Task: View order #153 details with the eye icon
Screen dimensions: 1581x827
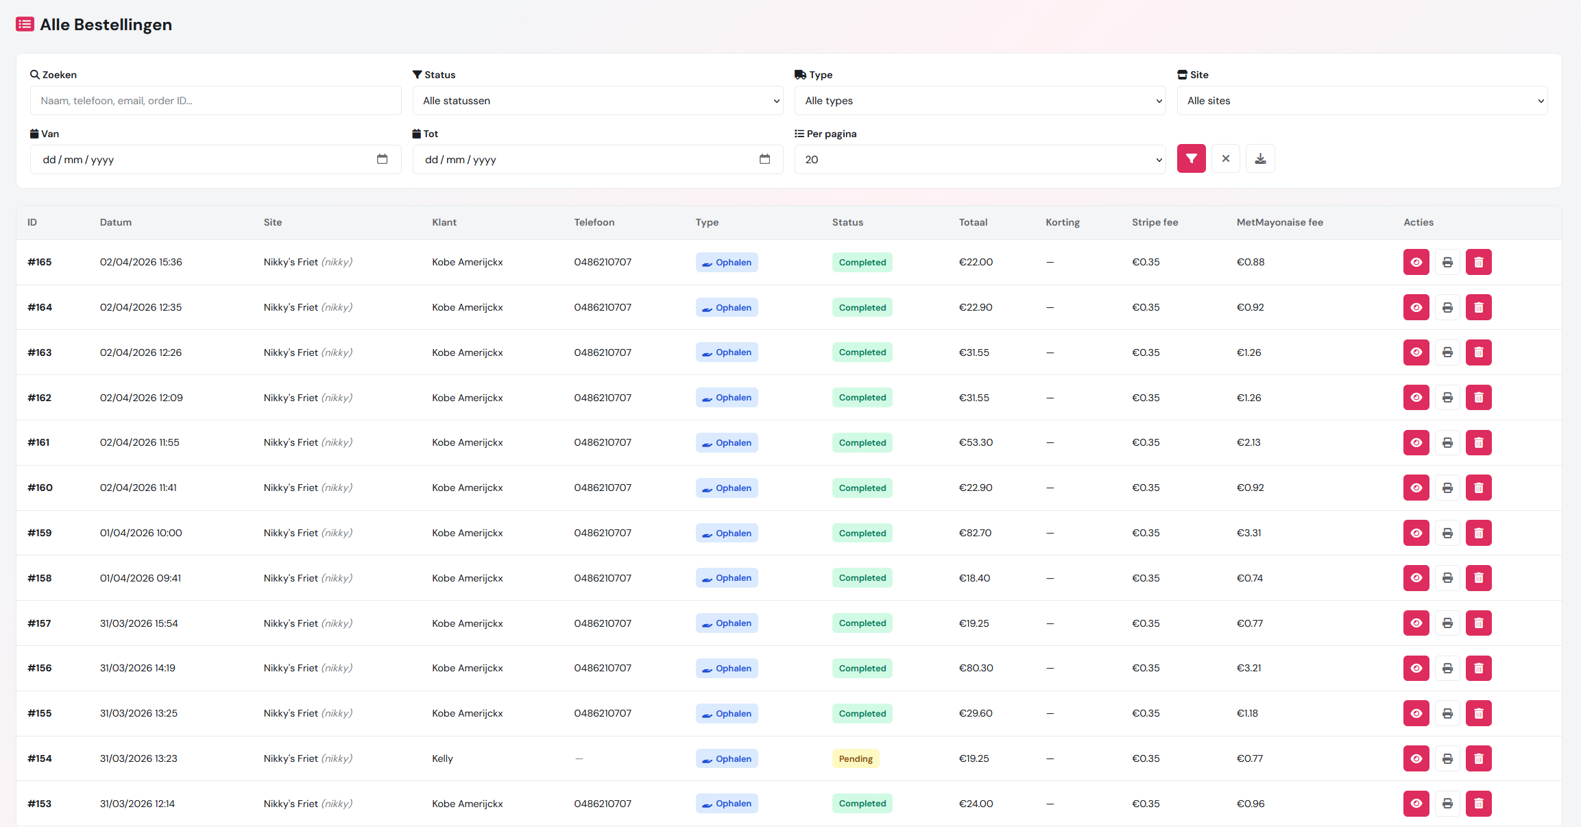Action: [1416, 804]
